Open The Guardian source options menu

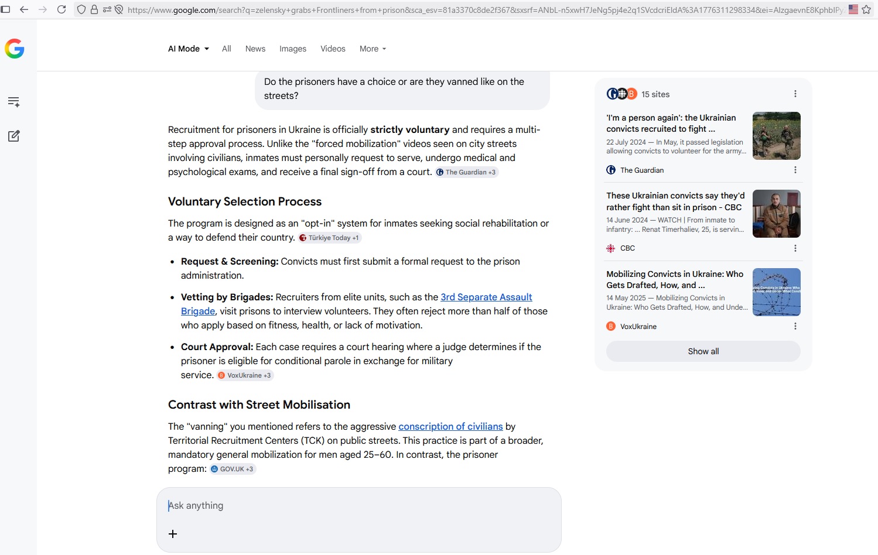click(x=795, y=170)
